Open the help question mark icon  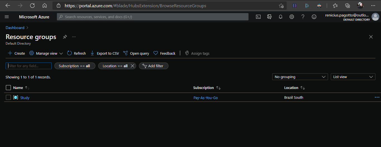click(303, 17)
